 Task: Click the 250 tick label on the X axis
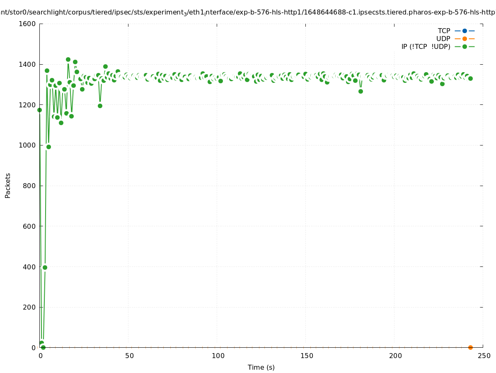[x=484, y=356]
